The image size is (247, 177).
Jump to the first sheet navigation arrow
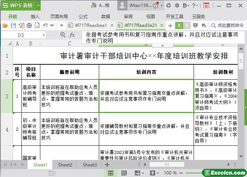(x=5, y=165)
